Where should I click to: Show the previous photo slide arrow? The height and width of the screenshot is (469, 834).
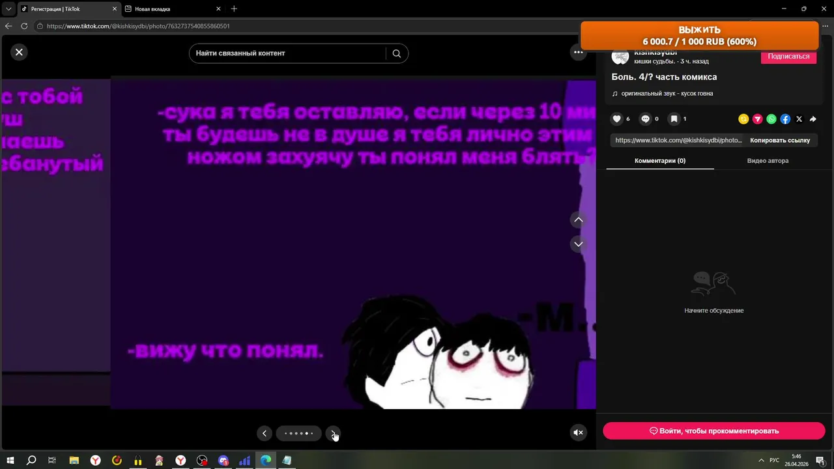coord(264,433)
